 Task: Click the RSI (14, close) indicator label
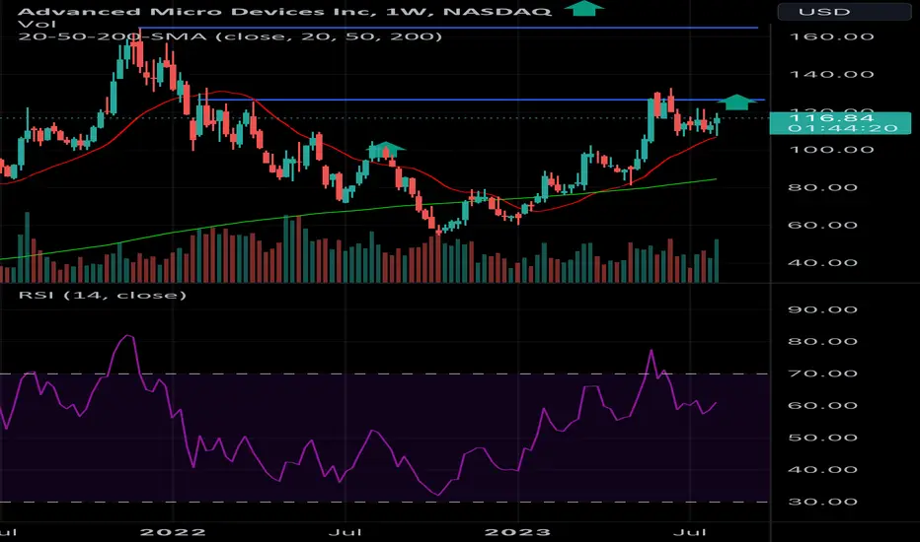pos(102,295)
